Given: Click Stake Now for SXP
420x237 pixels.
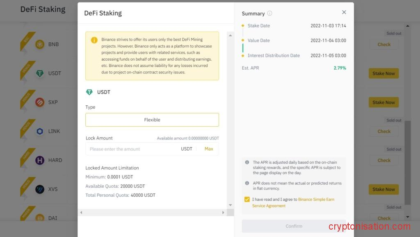Looking at the screenshot, I should tap(383, 103).
